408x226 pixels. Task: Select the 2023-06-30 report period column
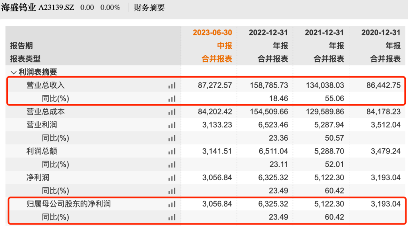212,33
